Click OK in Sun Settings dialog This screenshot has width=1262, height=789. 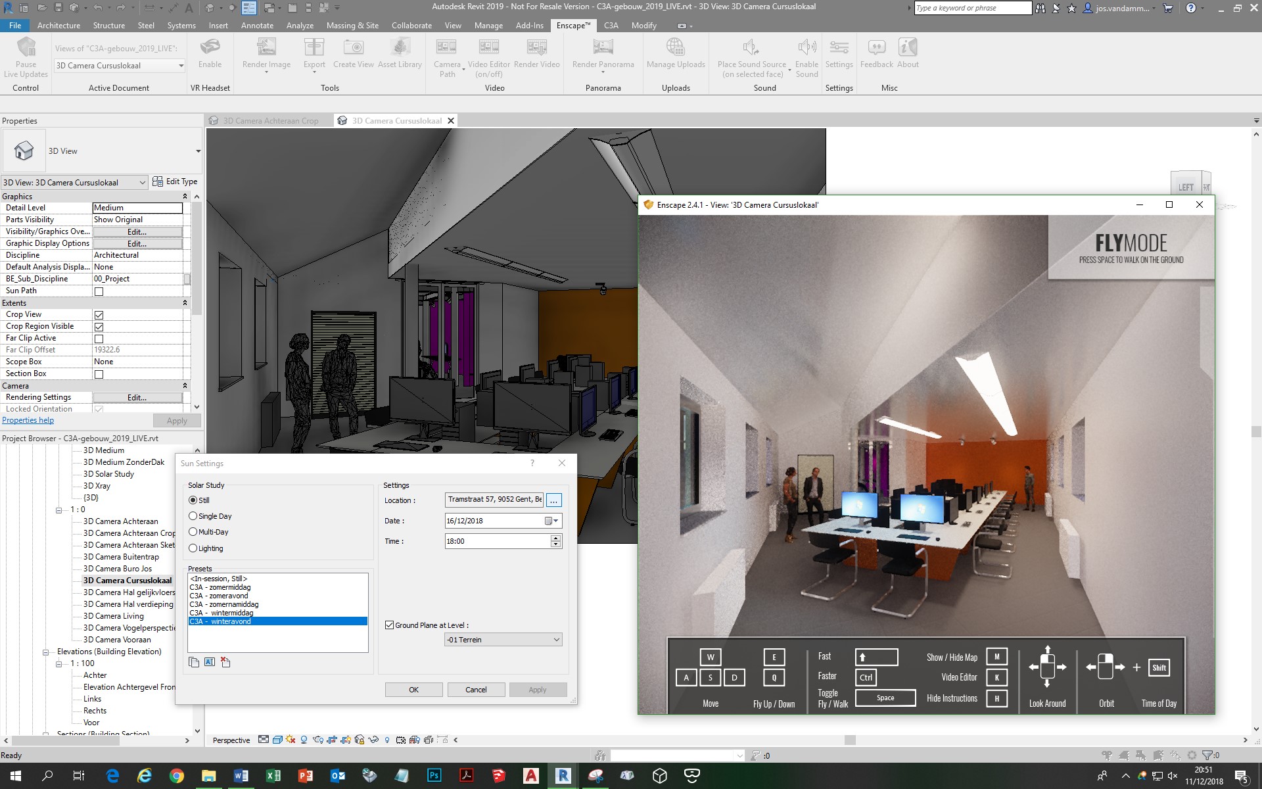pos(413,690)
